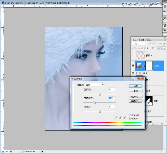Click create new layer icon
This screenshot has height=154, width=167.
[157, 124]
